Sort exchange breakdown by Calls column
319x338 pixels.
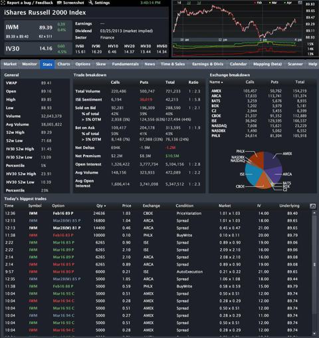[250, 82]
